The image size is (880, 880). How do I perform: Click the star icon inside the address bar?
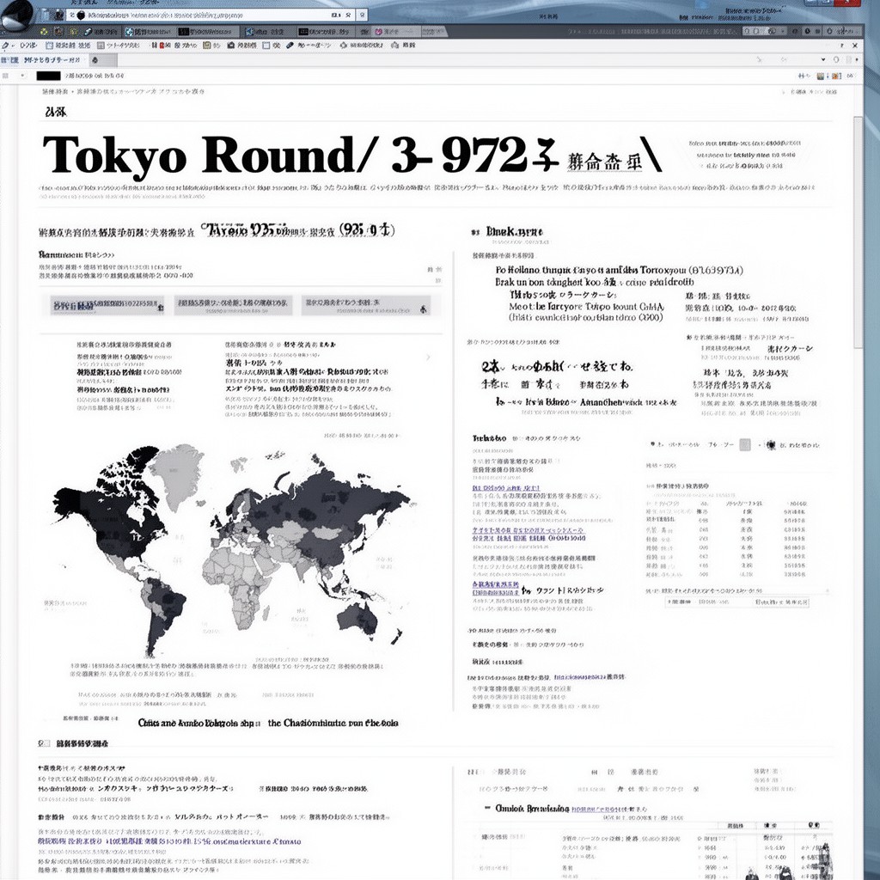(350, 15)
